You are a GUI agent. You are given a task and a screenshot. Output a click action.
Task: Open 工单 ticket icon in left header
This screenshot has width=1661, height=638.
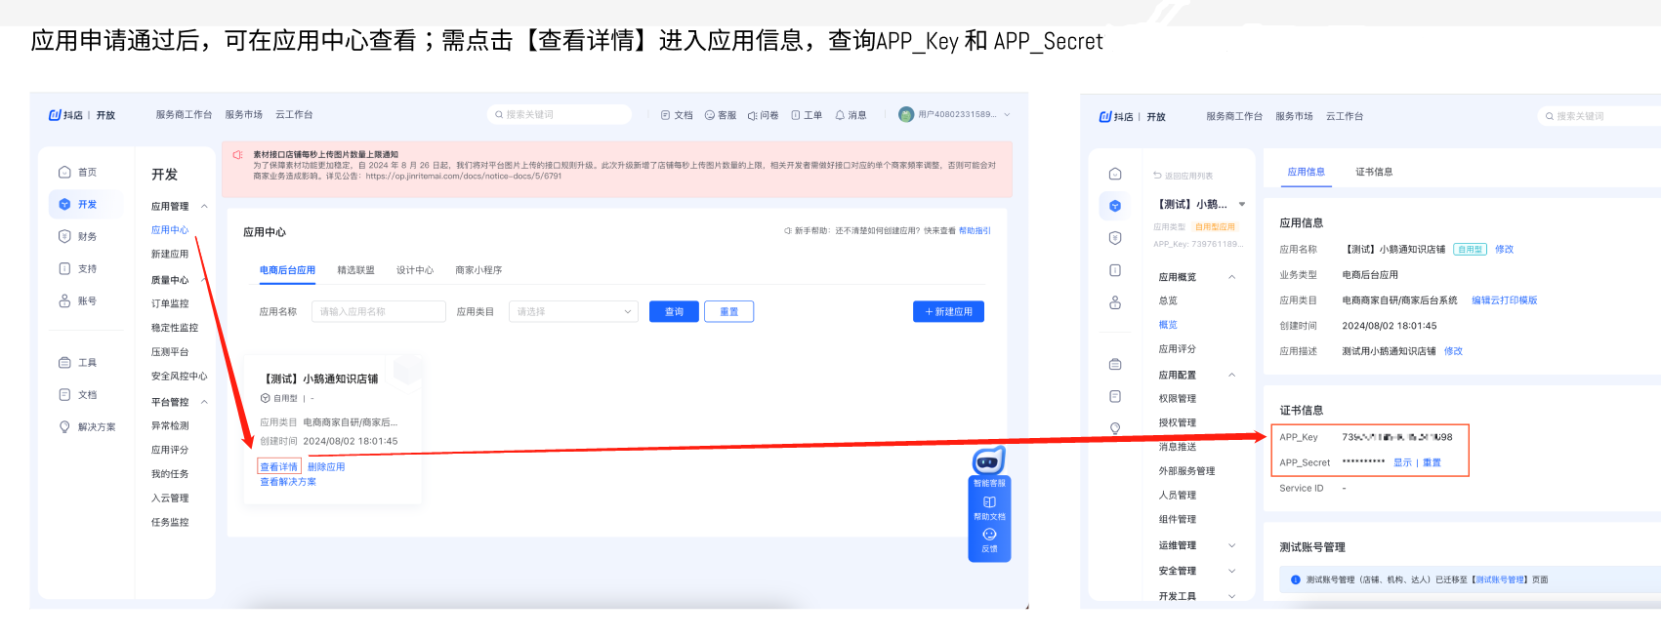click(796, 115)
